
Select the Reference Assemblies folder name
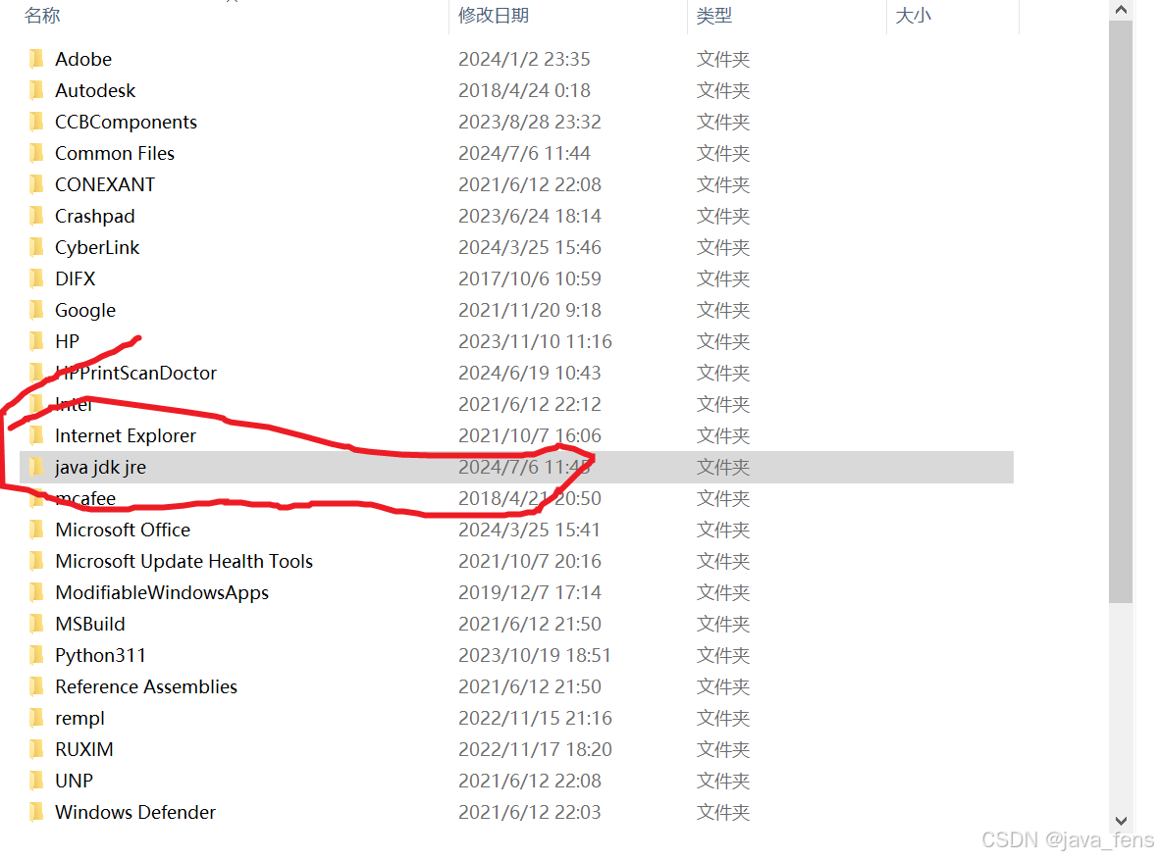point(146,686)
